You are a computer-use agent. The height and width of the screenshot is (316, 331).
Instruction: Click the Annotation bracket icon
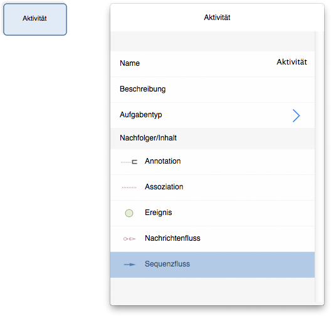(x=129, y=162)
